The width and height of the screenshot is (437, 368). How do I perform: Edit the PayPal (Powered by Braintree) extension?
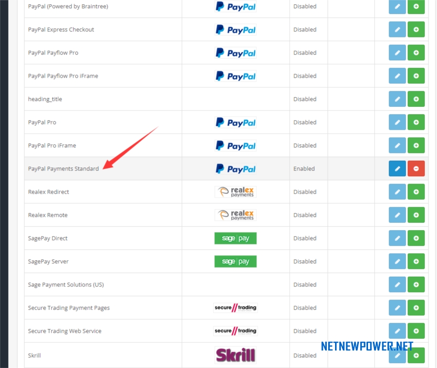(397, 6)
